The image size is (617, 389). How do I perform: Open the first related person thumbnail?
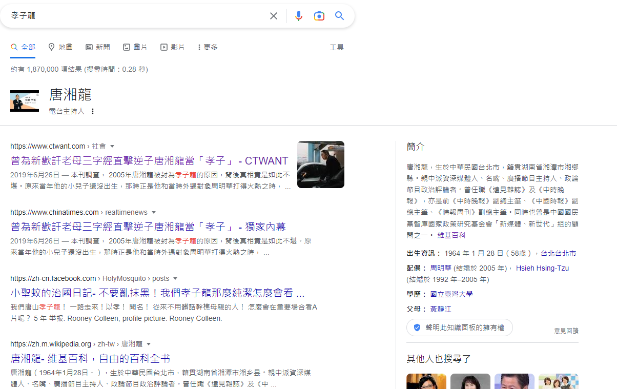(426, 381)
